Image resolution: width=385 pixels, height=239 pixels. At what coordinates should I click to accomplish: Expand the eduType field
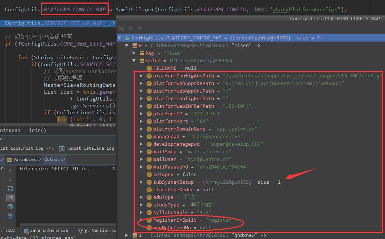[141, 197]
